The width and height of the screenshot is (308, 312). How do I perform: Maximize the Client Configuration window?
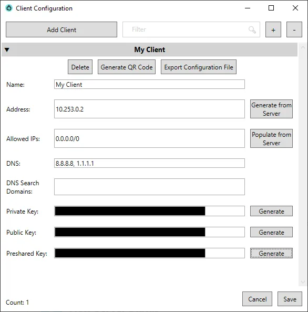coord(271,8)
